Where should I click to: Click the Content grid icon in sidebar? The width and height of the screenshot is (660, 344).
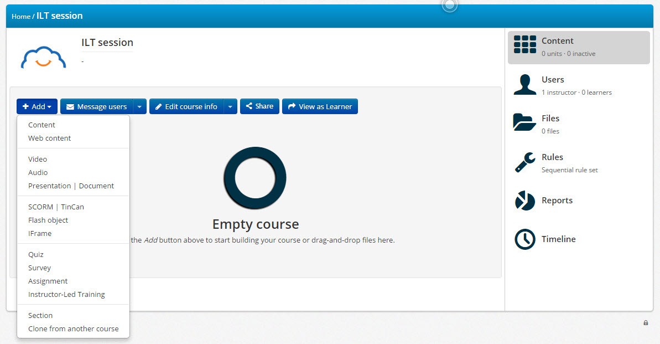(524, 44)
